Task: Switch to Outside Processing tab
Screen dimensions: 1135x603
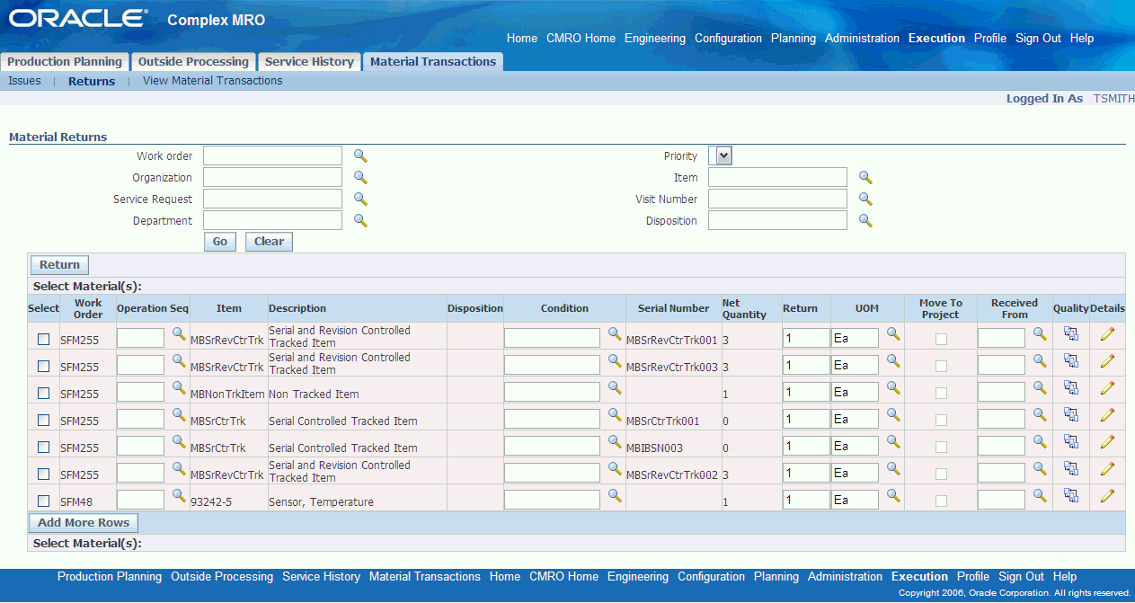Action: (193, 62)
